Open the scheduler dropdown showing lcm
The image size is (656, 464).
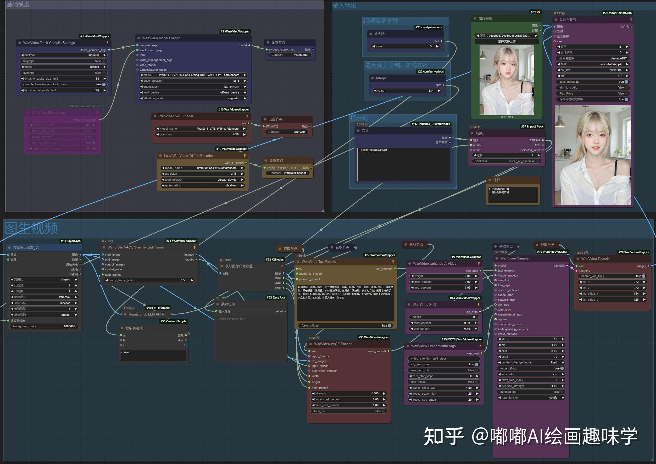(x=531, y=374)
